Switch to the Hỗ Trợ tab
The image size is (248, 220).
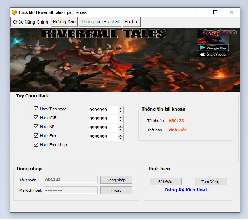131,22
